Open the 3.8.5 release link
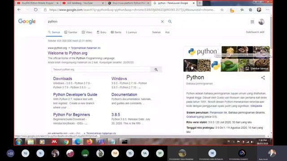This screenshot has width=287, height=161. click(116, 114)
